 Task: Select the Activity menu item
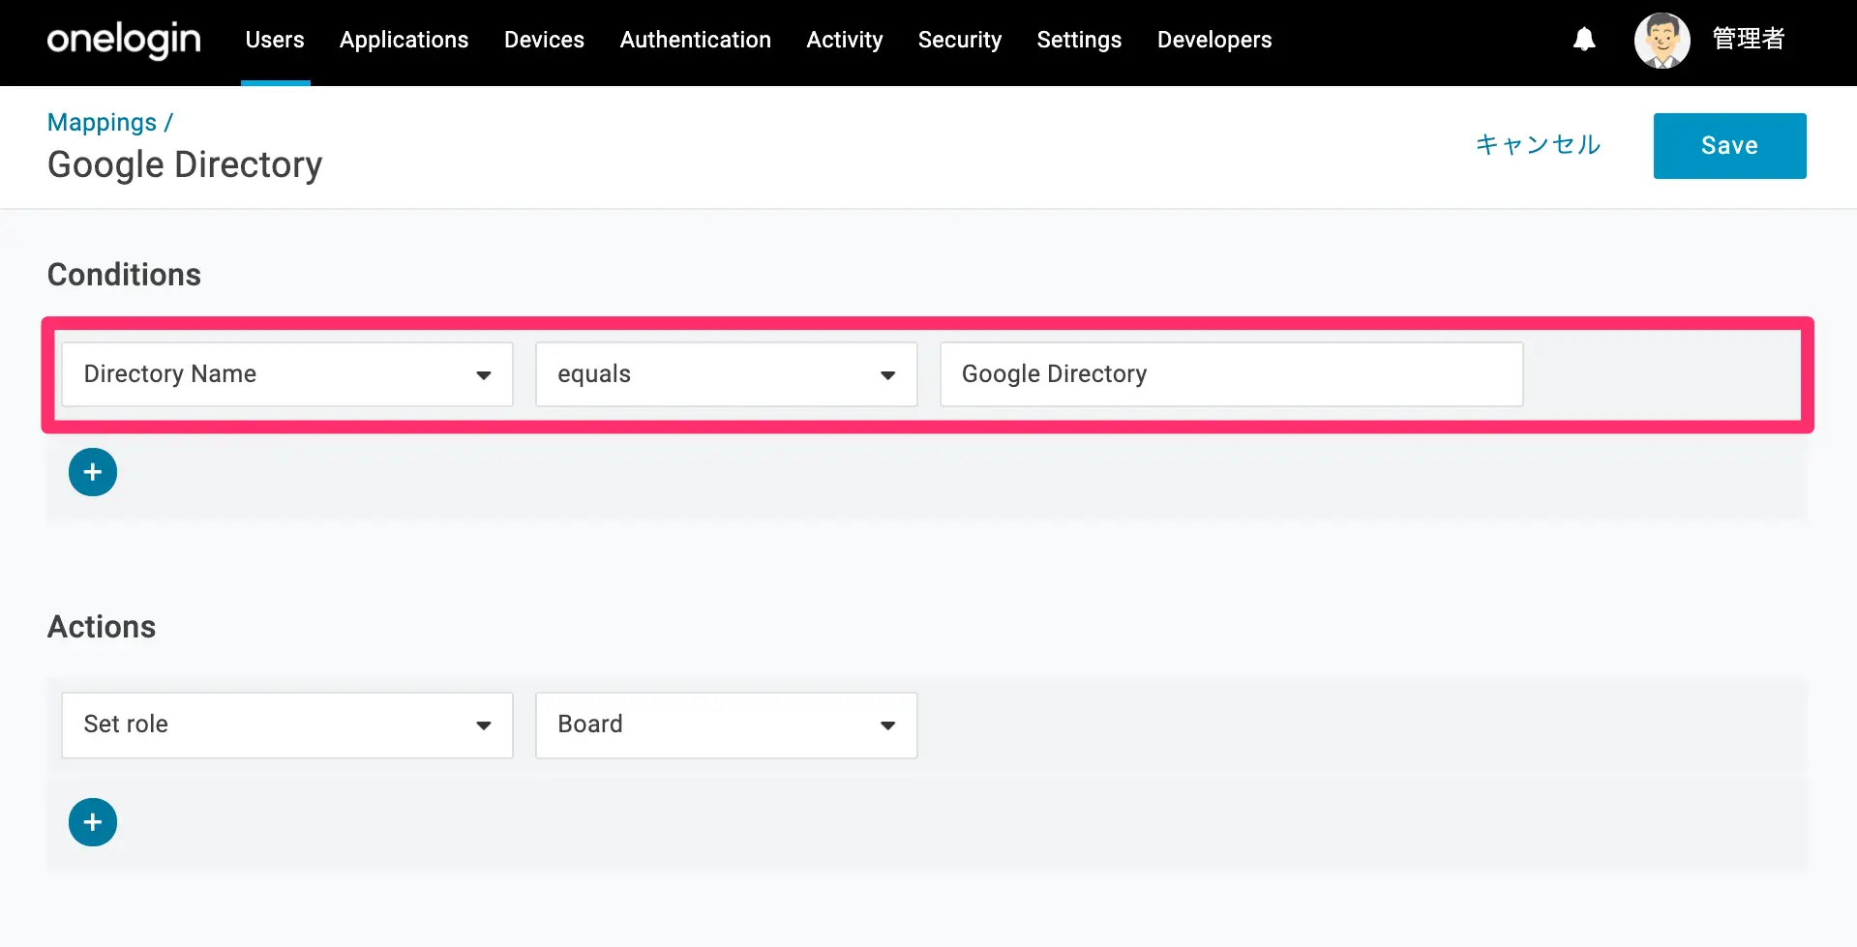click(845, 40)
